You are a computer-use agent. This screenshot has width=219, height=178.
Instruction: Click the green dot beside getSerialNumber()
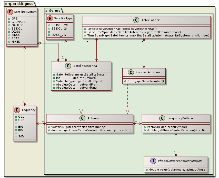126,81
